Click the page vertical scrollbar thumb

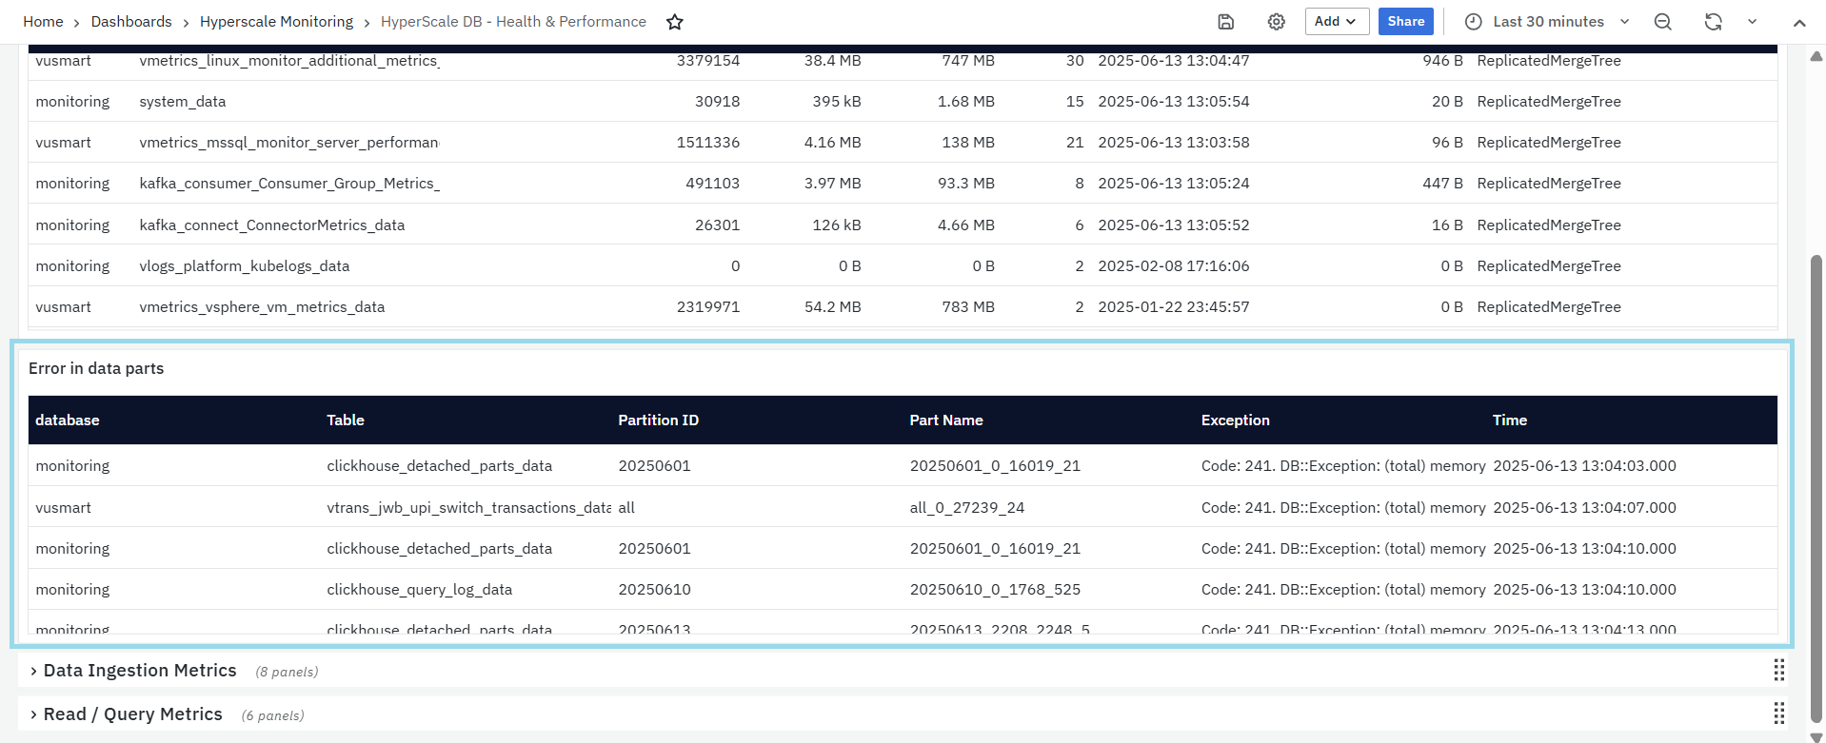pos(1816,476)
